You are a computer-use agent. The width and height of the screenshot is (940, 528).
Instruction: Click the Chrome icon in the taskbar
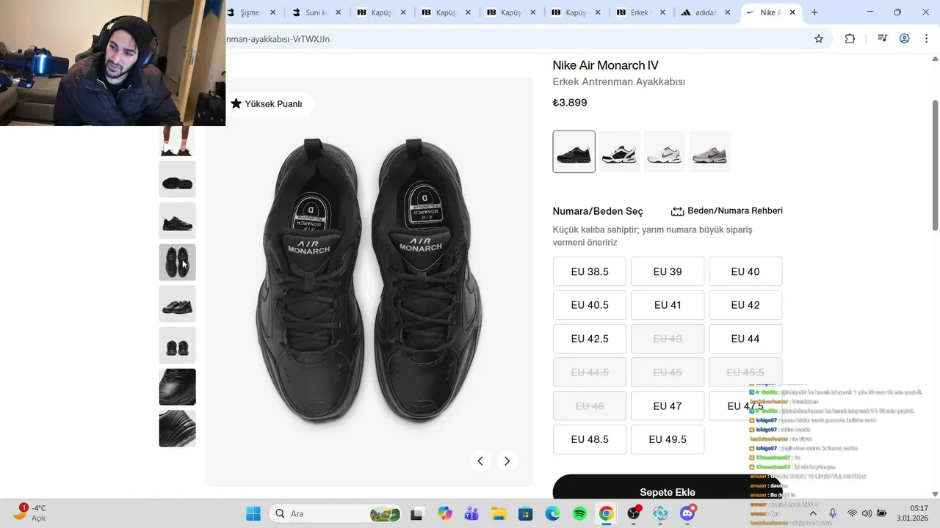606,513
